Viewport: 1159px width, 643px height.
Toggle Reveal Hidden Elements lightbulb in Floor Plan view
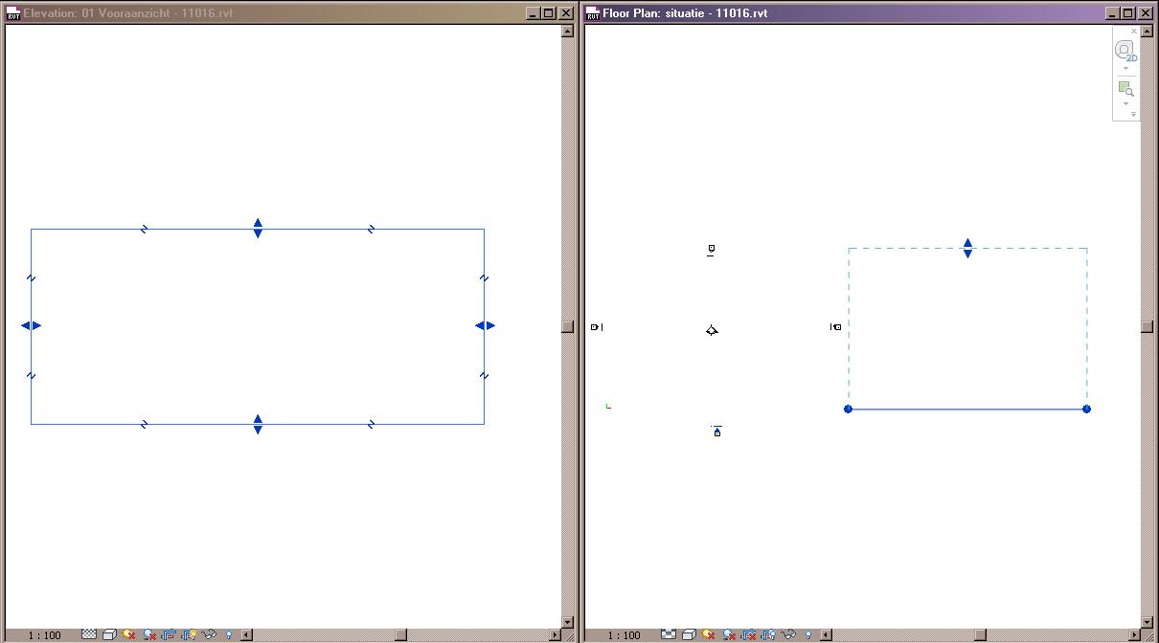click(808, 634)
